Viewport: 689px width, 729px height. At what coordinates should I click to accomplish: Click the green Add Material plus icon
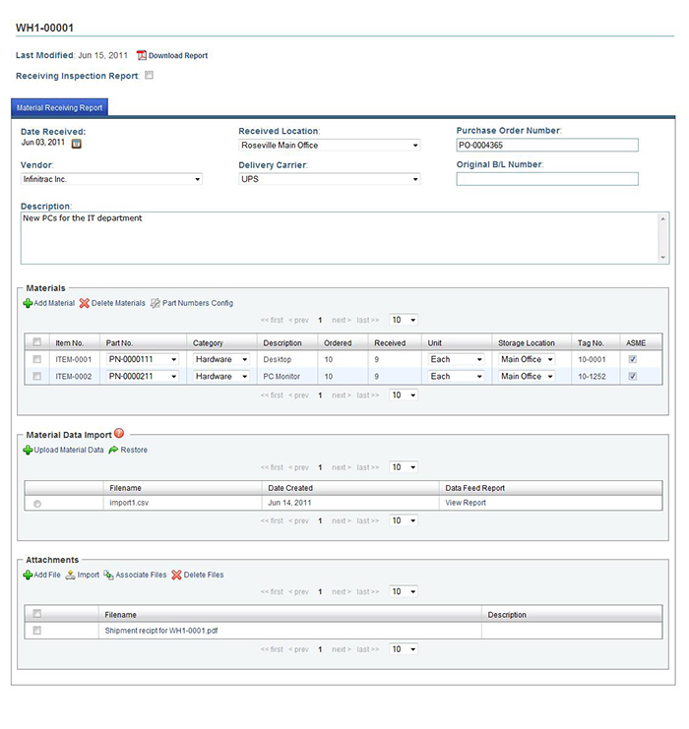(28, 304)
